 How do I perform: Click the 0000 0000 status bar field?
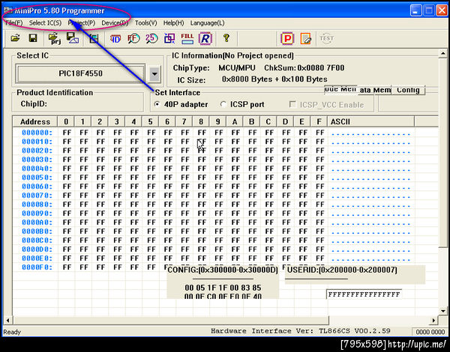[x=430, y=332]
